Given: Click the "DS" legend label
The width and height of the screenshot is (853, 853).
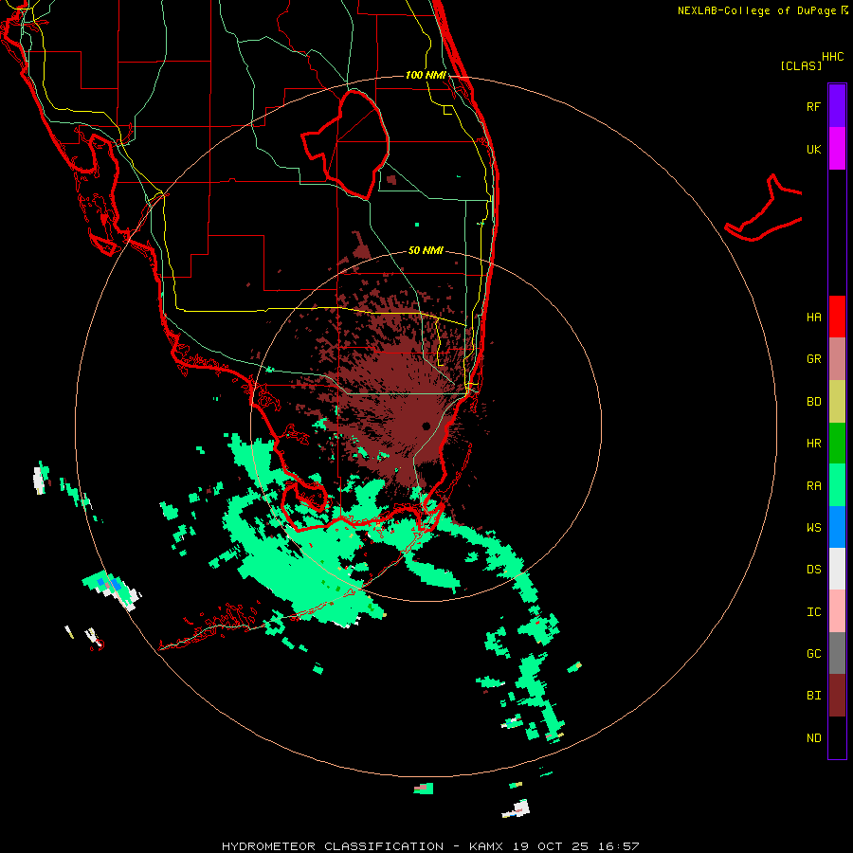Looking at the screenshot, I should click(x=813, y=570).
